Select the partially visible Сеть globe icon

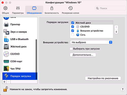6,18
